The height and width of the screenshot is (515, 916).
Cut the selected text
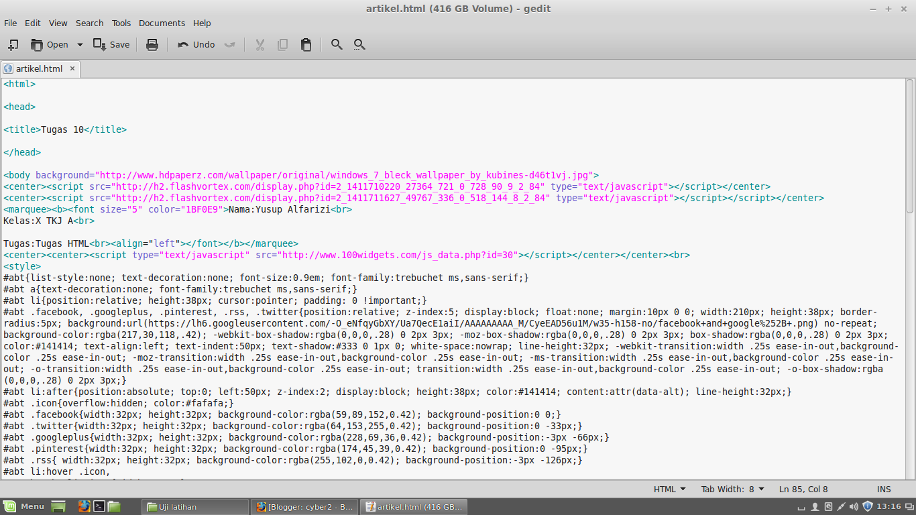260,44
